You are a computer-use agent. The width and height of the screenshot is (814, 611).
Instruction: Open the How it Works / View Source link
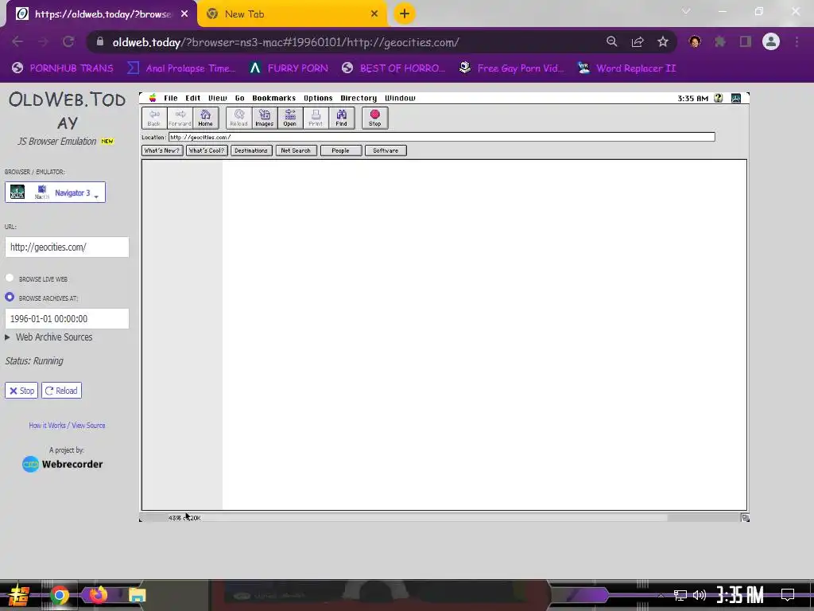(67, 425)
